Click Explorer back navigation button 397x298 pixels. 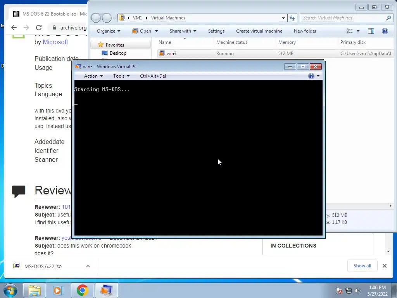coord(96,18)
